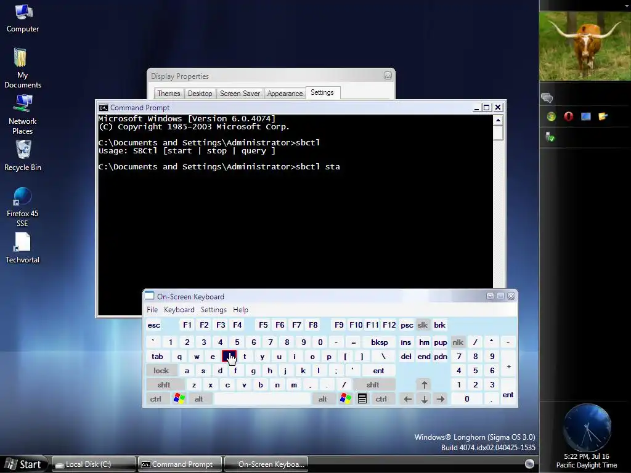Image resolution: width=631 pixels, height=473 pixels.
Task: Click Command Prompt scrollbar up arrow
Action: [498, 120]
